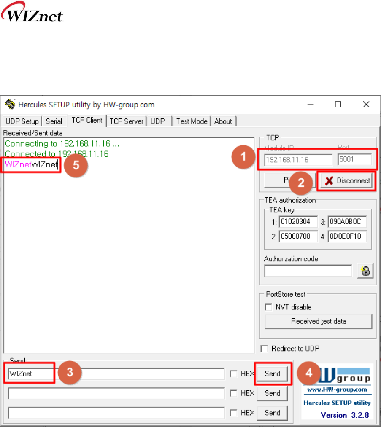The width and height of the screenshot is (381, 427).
Task: Tick the NVT disable checkbox
Action: tap(268, 307)
